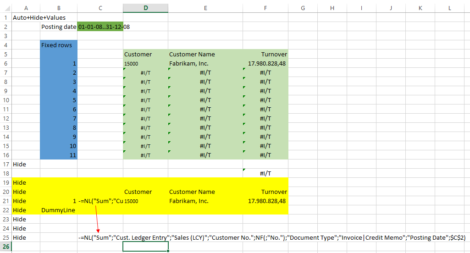Select column header D

145,8
